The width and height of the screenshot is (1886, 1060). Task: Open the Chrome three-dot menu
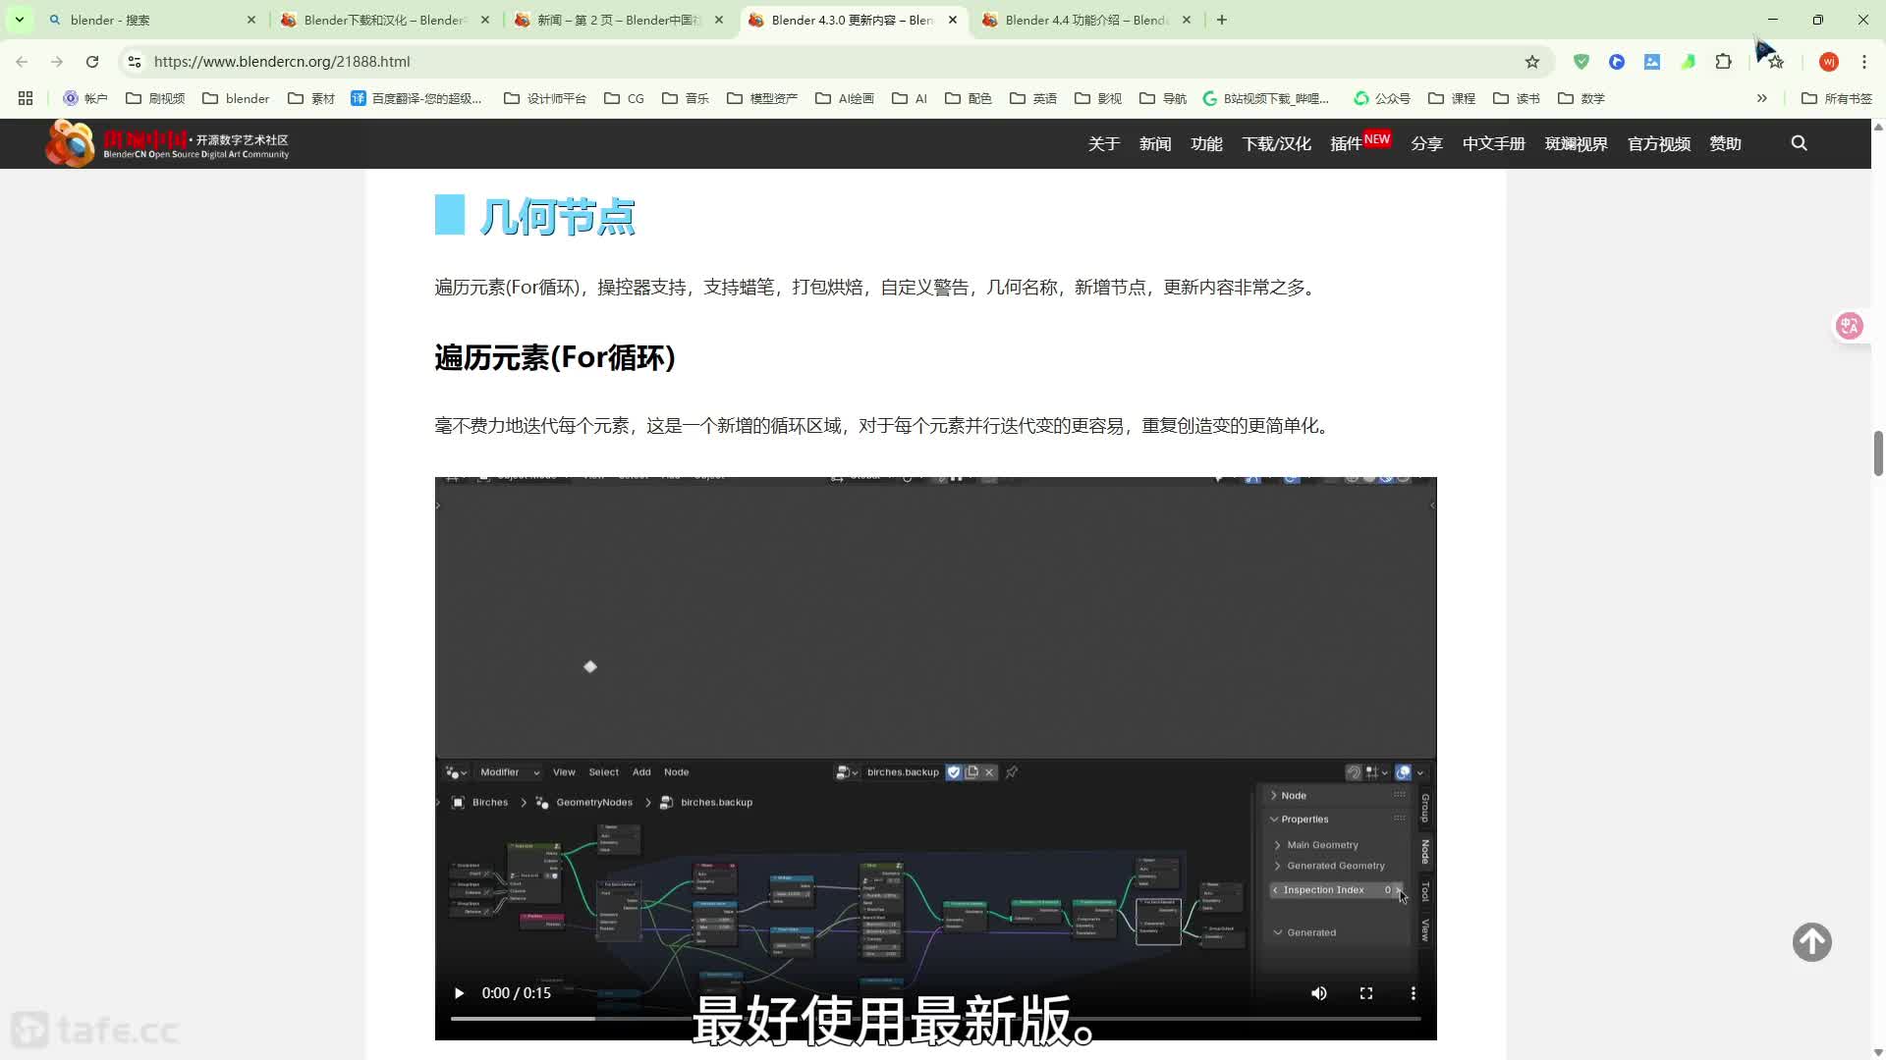(x=1864, y=62)
